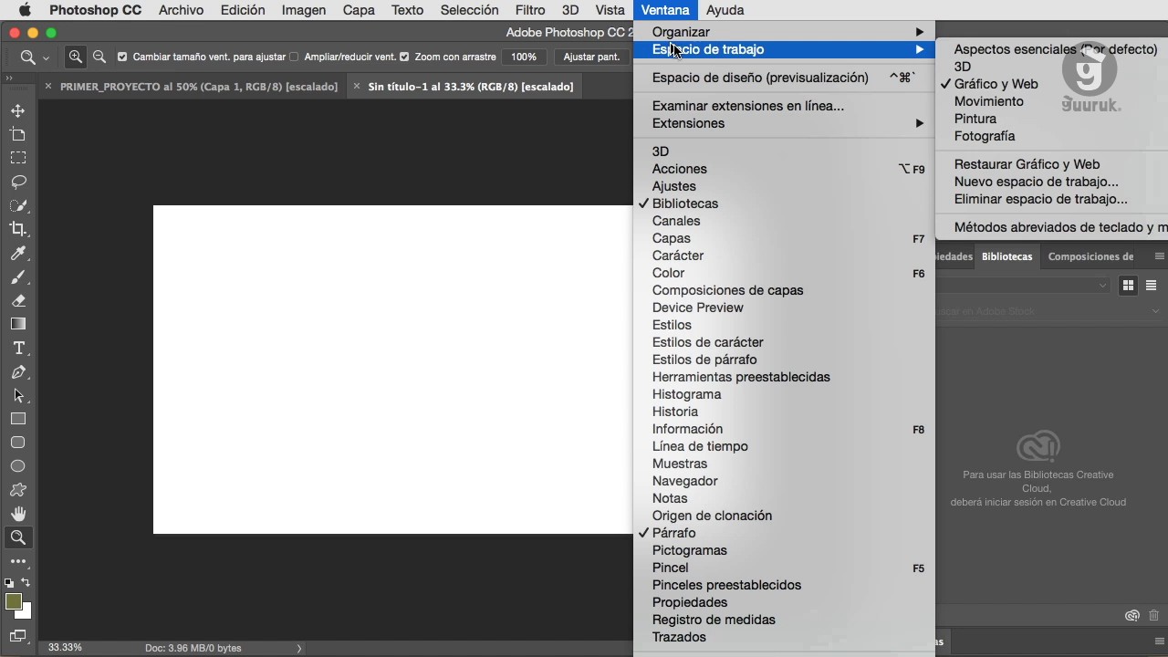Enable 'Ampliar/reducir vent.' checkbox
This screenshot has height=657, width=1168.
[294, 57]
